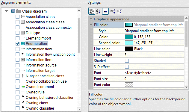Open the Style value Diagonal gradient dropdown
The height and width of the screenshot is (112, 189).
154,31
